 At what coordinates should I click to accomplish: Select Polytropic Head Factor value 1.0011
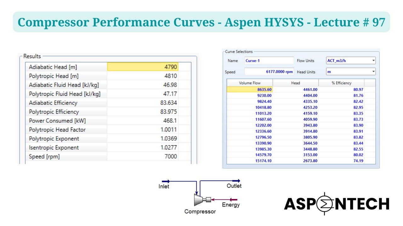pyautogui.click(x=143, y=130)
